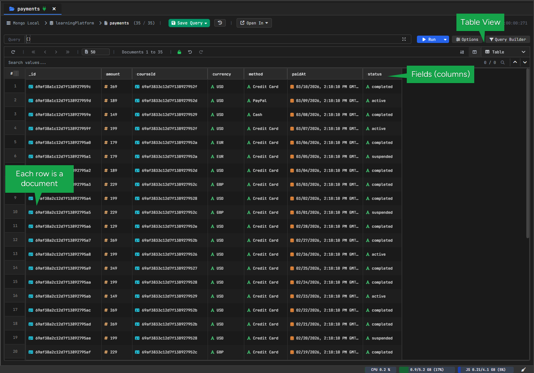
Task: Focus the Query input field
Action: pos(214,39)
